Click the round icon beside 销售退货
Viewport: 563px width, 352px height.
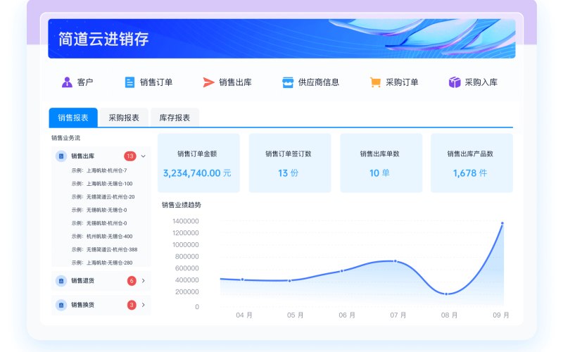coord(61,281)
